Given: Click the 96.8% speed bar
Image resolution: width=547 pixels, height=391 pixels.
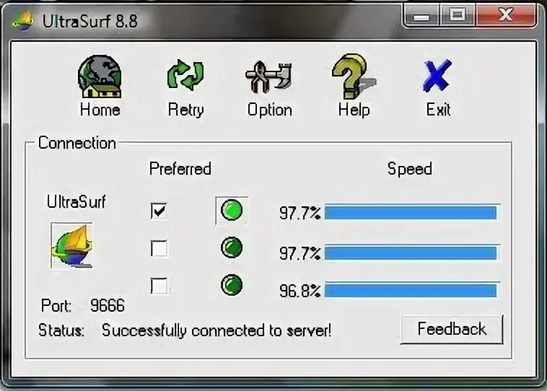Looking at the screenshot, I should point(412,290).
